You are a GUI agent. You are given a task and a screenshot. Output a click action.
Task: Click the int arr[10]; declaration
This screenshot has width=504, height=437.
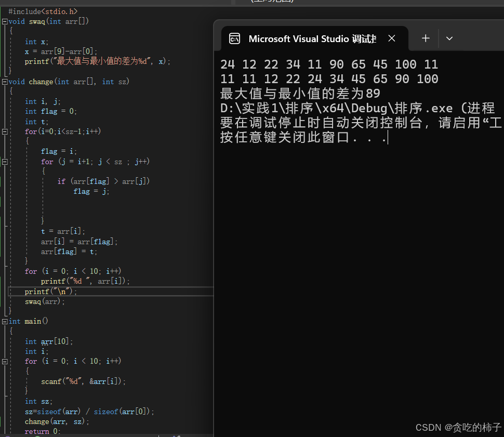(x=49, y=341)
